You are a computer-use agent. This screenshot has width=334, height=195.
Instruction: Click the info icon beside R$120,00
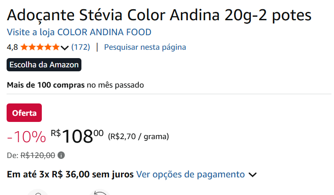click(x=61, y=155)
